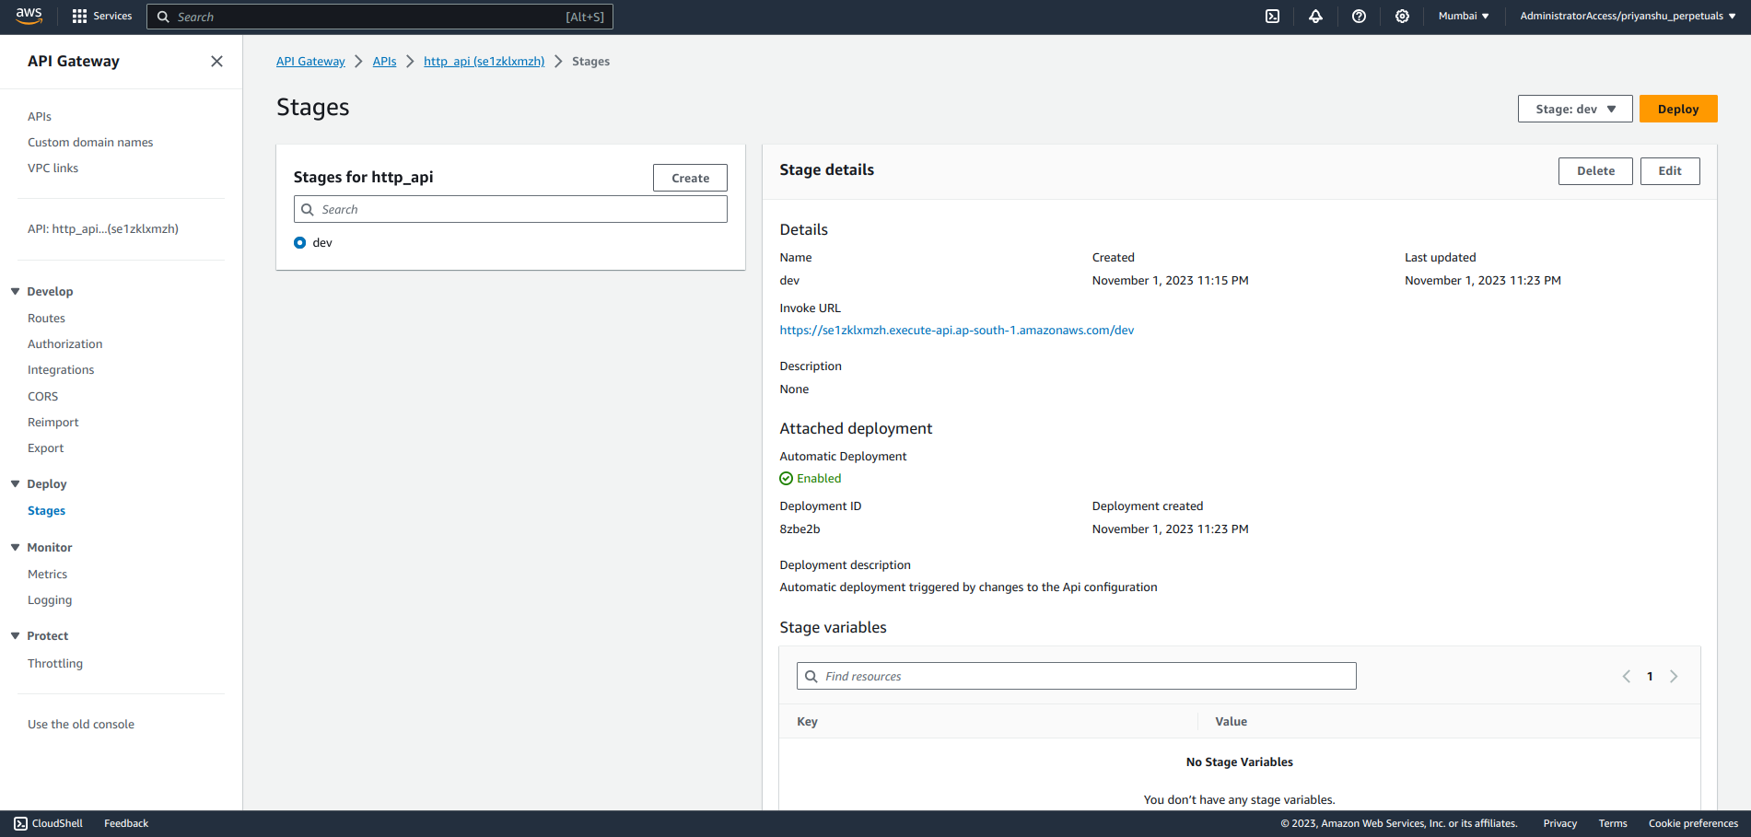Click the Deploy button
Image resolution: width=1751 pixels, height=837 pixels.
(x=1678, y=109)
